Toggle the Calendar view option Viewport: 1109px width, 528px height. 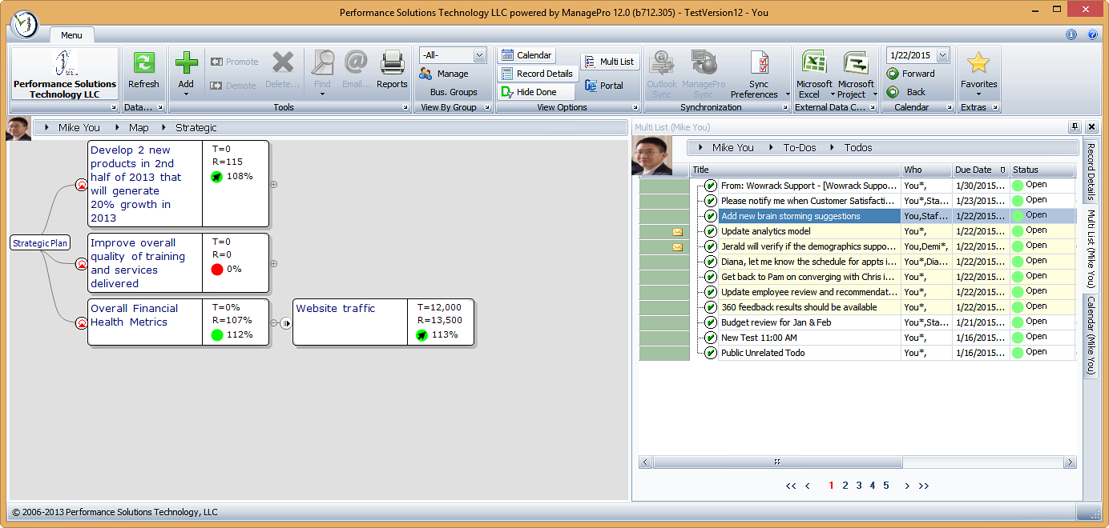point(526,55)
